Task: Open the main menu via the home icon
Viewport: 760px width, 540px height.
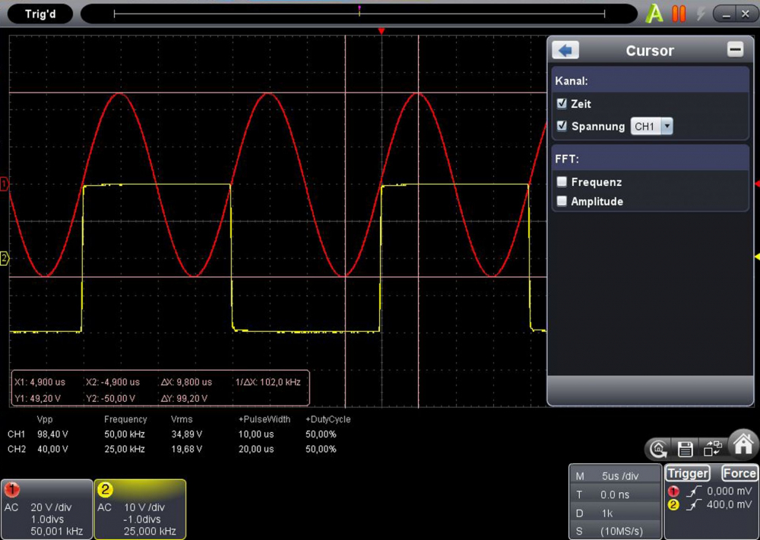Action: 743,445
